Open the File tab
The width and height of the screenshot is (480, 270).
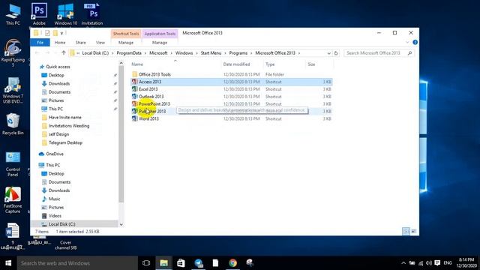tap(40, 43)
